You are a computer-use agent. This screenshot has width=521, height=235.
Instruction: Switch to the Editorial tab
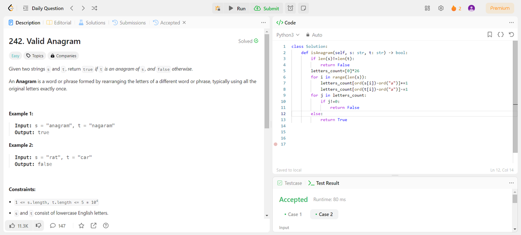click(x=59, y=23)
